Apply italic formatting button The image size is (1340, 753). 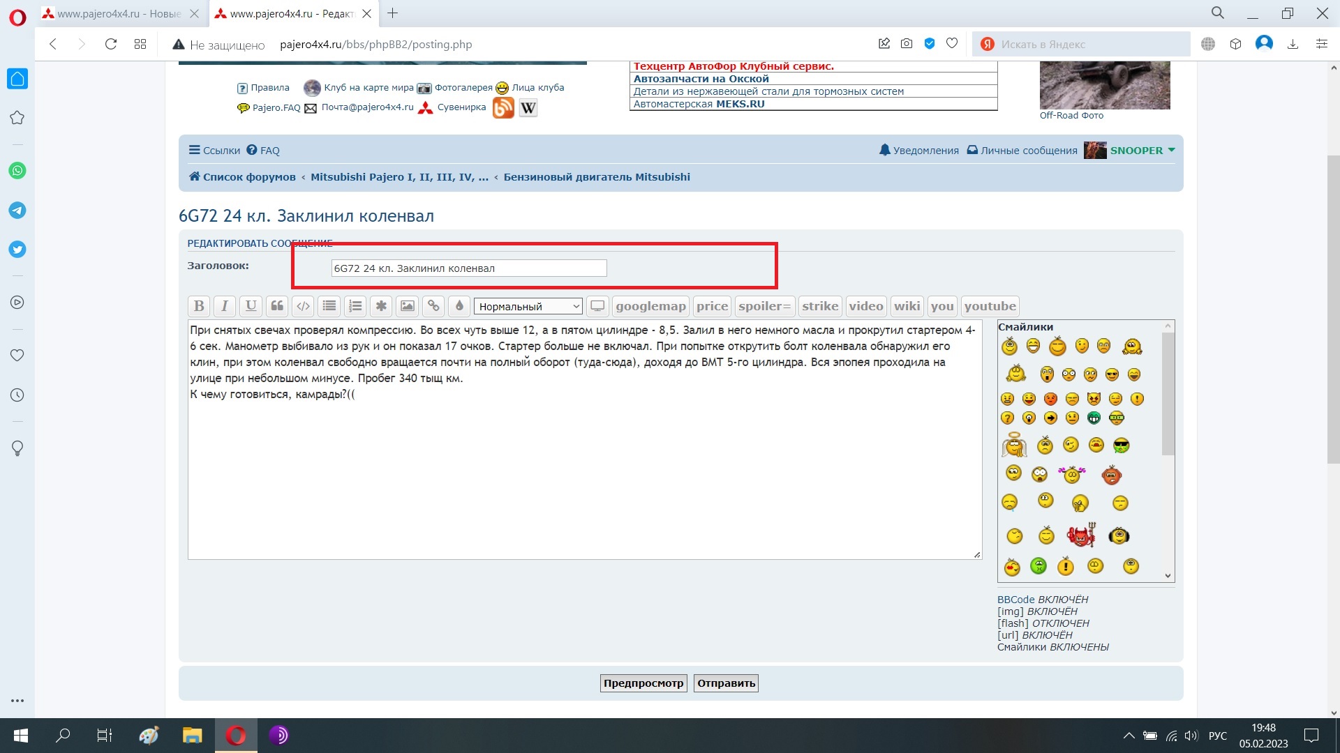point(225,306)
